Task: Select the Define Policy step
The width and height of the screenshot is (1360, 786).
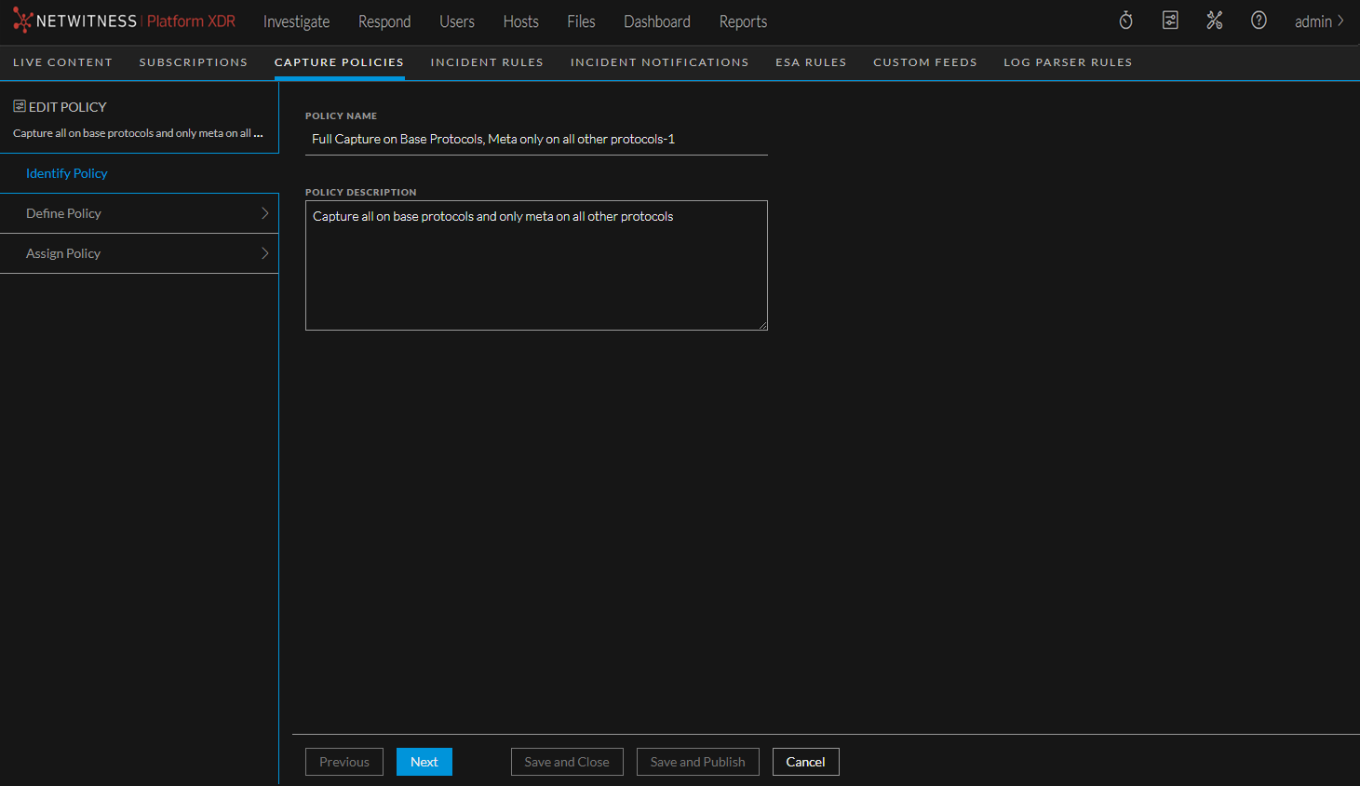Action: (139, 213)
